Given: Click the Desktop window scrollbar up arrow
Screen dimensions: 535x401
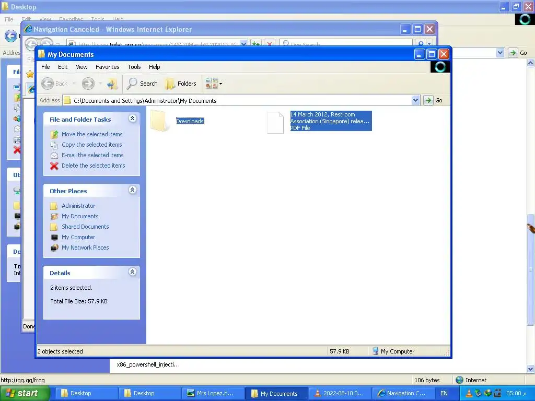Looking at the screenshot, I should tap(531, 63).
